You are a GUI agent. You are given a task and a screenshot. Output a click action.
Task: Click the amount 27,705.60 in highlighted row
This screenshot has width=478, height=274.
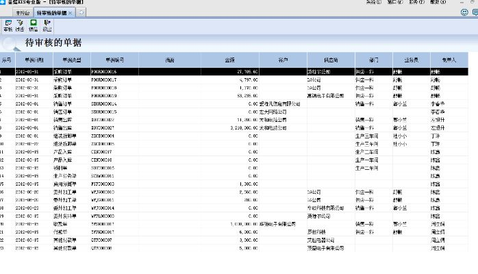247,72
